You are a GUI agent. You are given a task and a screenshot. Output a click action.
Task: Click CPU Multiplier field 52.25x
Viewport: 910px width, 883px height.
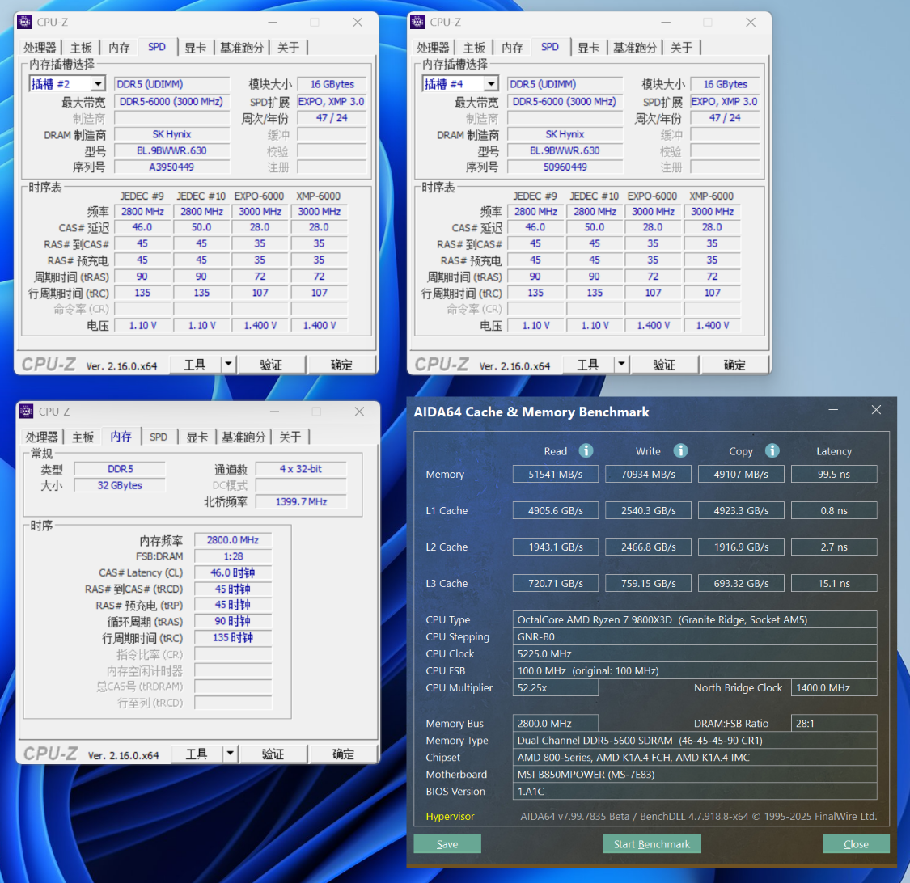[556, 687]
